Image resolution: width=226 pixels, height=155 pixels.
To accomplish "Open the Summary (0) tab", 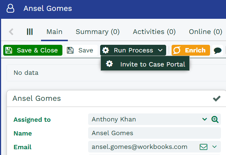I will click(98, 32).
